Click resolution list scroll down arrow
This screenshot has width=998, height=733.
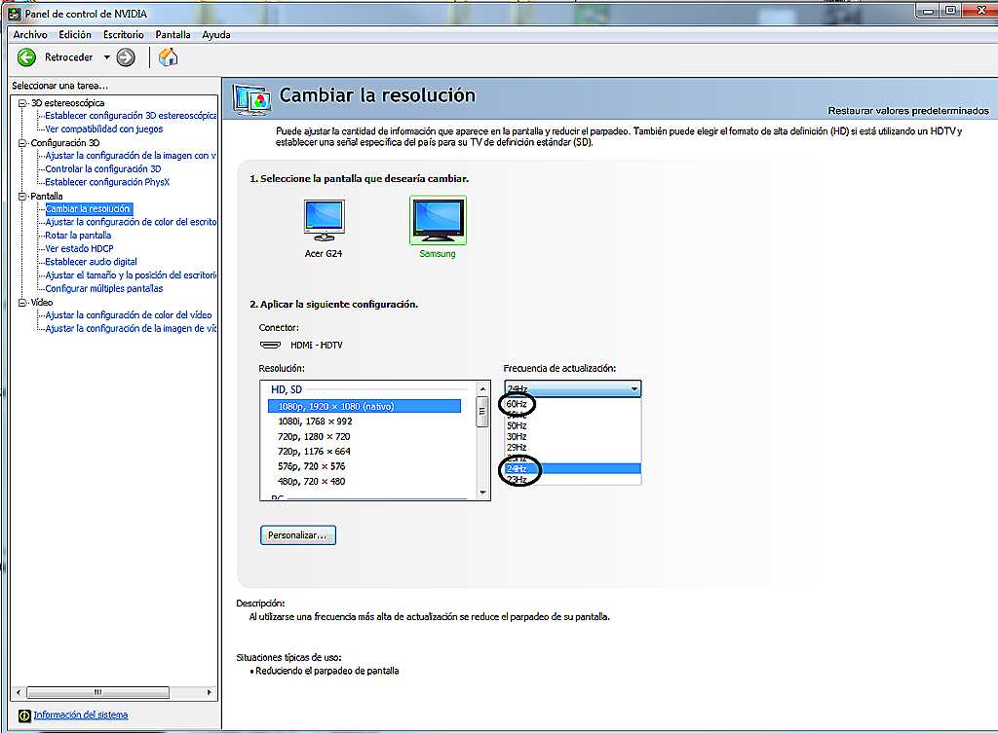(483, 493)
